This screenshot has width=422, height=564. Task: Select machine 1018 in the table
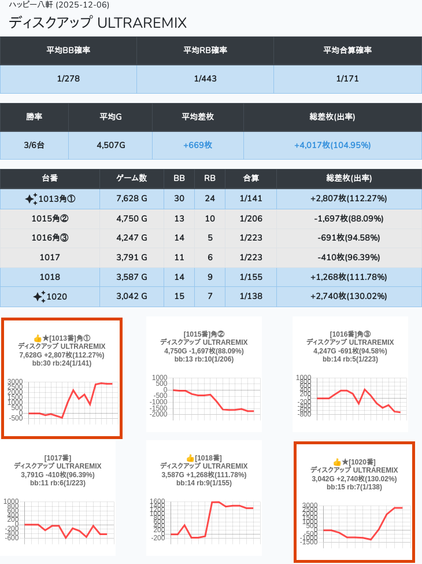[50, 277]
